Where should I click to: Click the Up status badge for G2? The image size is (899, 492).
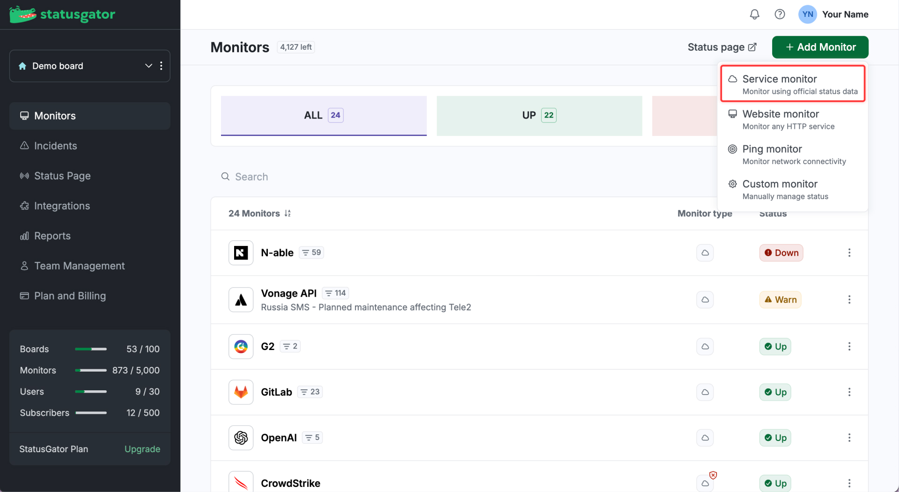click(x=775, y=346)
